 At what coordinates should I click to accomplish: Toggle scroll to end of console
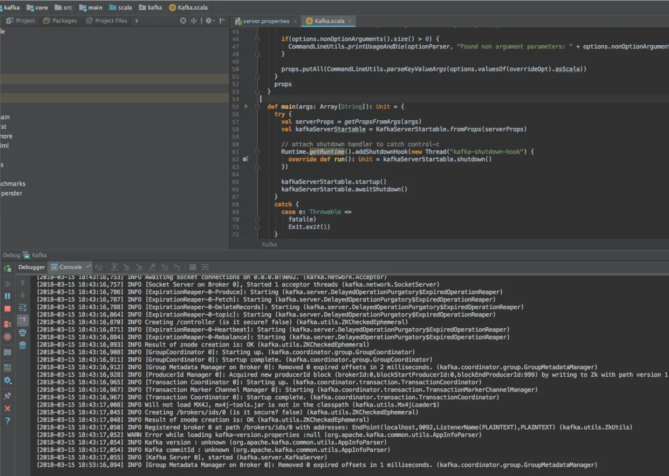[23, 320]
